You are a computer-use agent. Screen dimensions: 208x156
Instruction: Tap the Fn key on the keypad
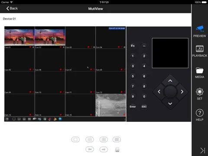[133, 46]
